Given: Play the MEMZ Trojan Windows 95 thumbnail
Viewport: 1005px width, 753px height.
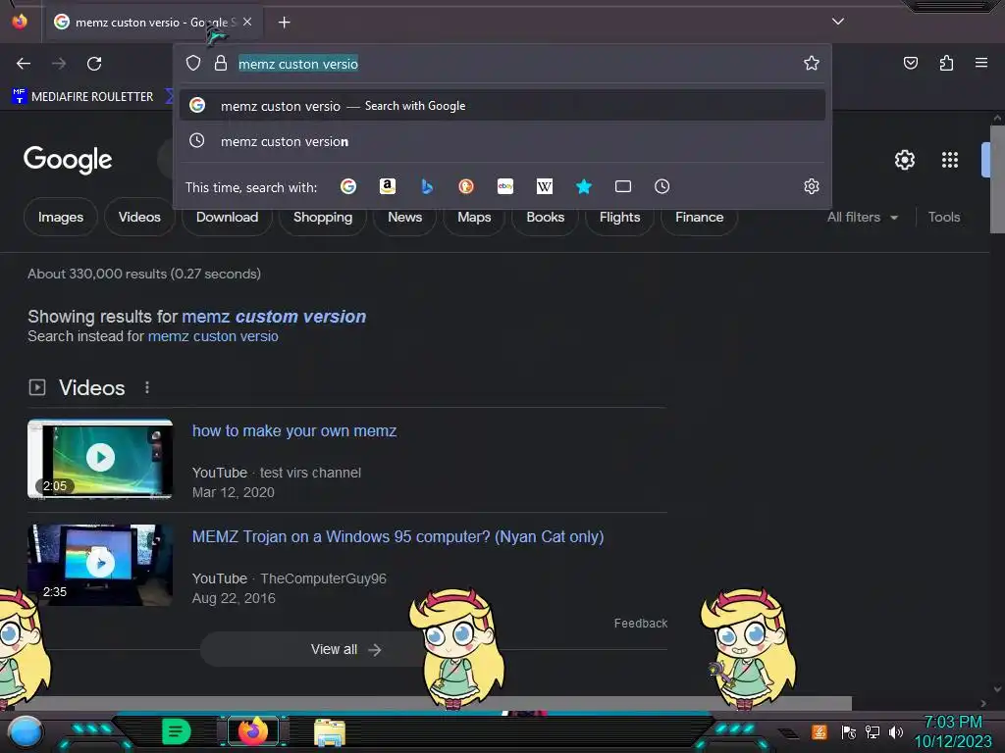Looking at the screenshot, I should (x=100, y=564).
